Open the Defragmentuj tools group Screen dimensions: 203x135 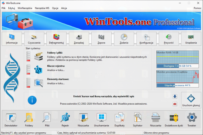[x=57, y=39]
